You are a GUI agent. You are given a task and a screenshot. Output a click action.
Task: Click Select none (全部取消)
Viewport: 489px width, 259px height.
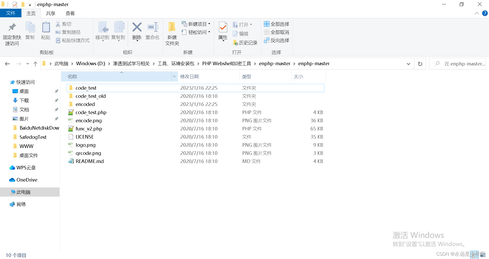pyautogui.click(x=277, y=32)
